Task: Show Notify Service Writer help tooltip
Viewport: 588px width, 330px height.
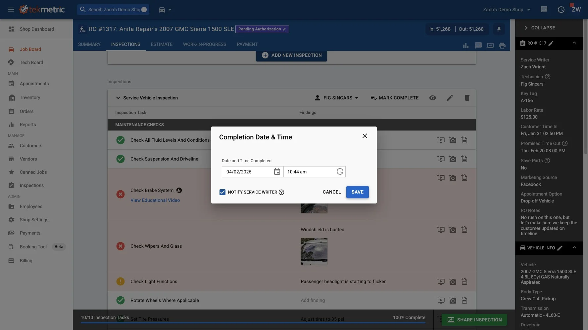Action: click(x=281, y=192)
